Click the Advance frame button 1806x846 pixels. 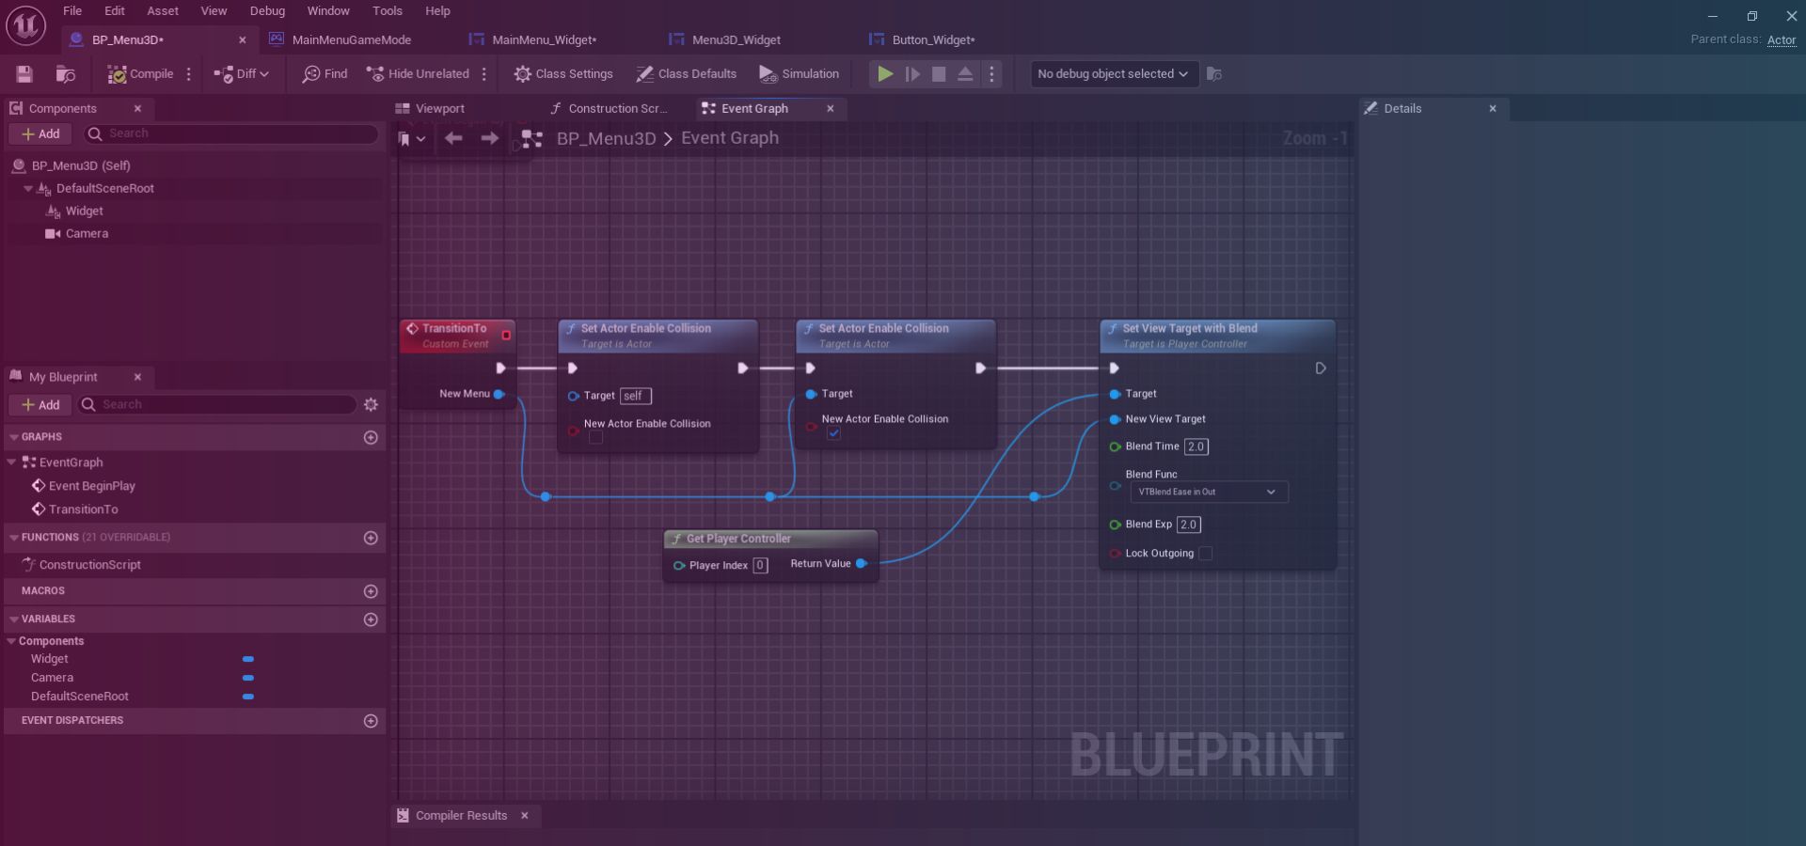pos(912,74)
